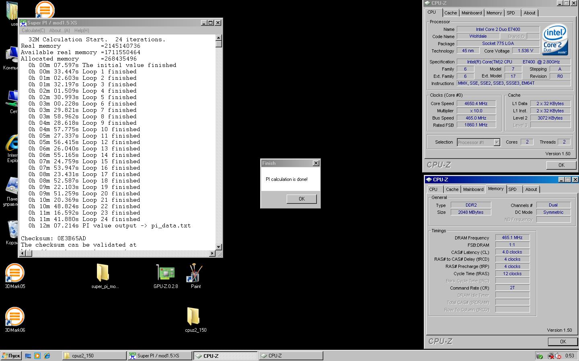The height and width of the screenshot is (361, 579).
Task: Click the Name field Intel Core 2 Duo E7400
Action: [x=498, y=29]
